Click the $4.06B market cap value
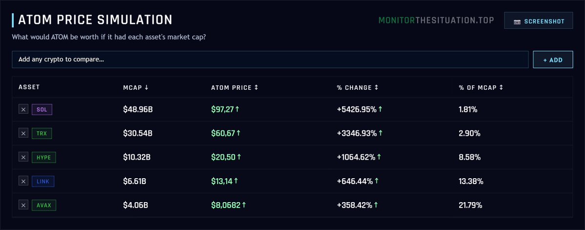Viewport: 585px width, 230px height. [136, 205]
